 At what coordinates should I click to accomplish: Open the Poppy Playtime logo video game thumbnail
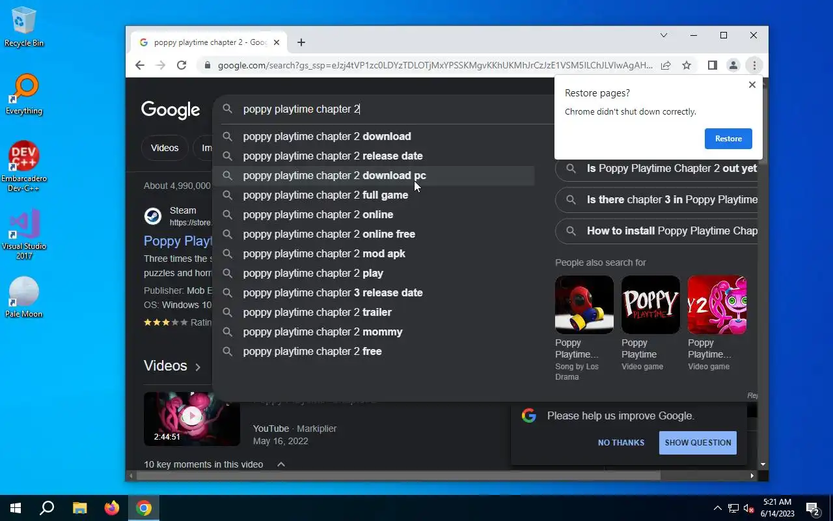[x=650, y=305]
